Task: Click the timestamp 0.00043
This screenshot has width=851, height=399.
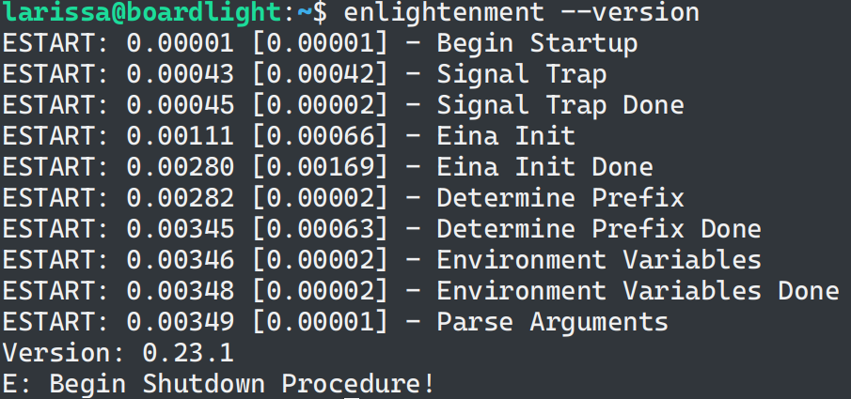Action: [x=181, y=75]
